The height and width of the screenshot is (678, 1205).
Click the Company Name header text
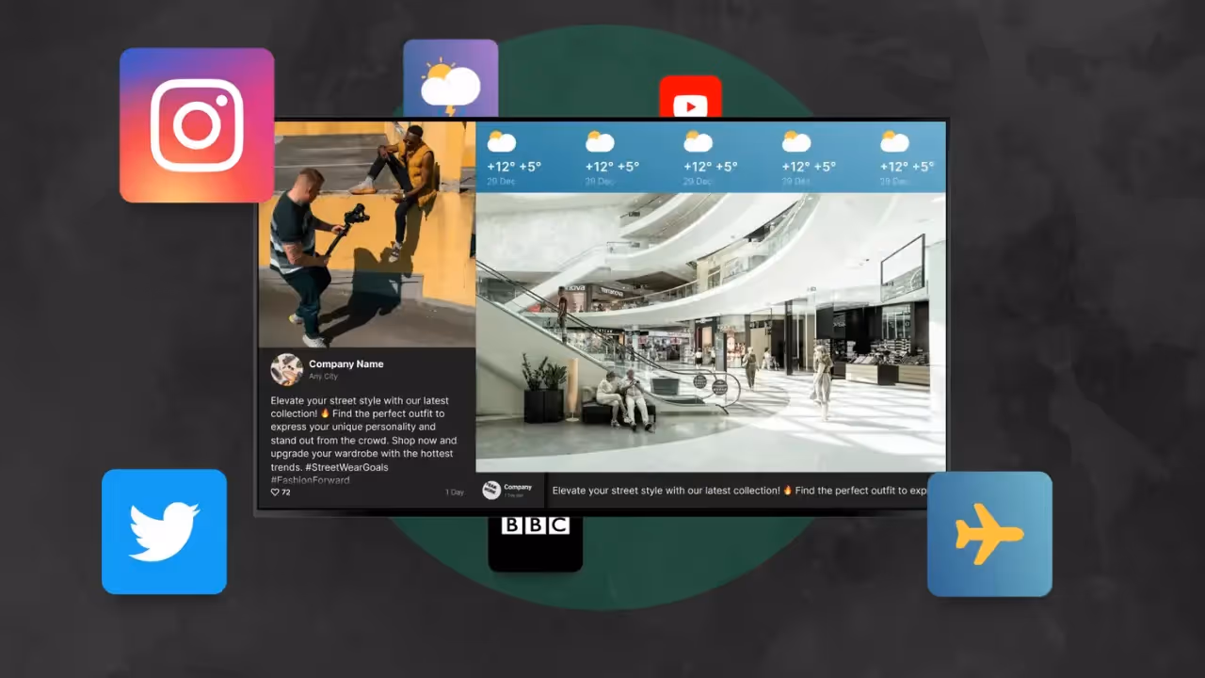coord(345,363)
